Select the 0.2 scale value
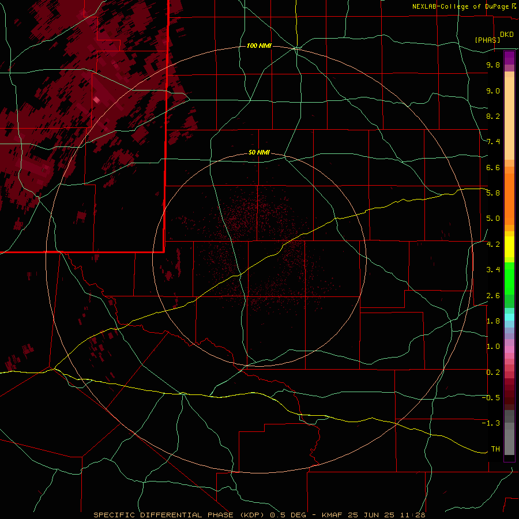 [493, 373]
